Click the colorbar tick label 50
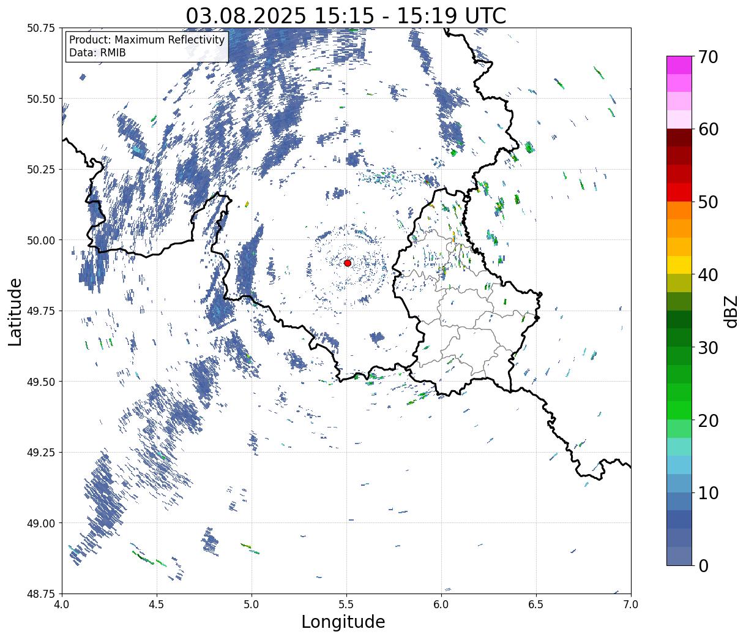746x637 pixels. click(708, 202)
